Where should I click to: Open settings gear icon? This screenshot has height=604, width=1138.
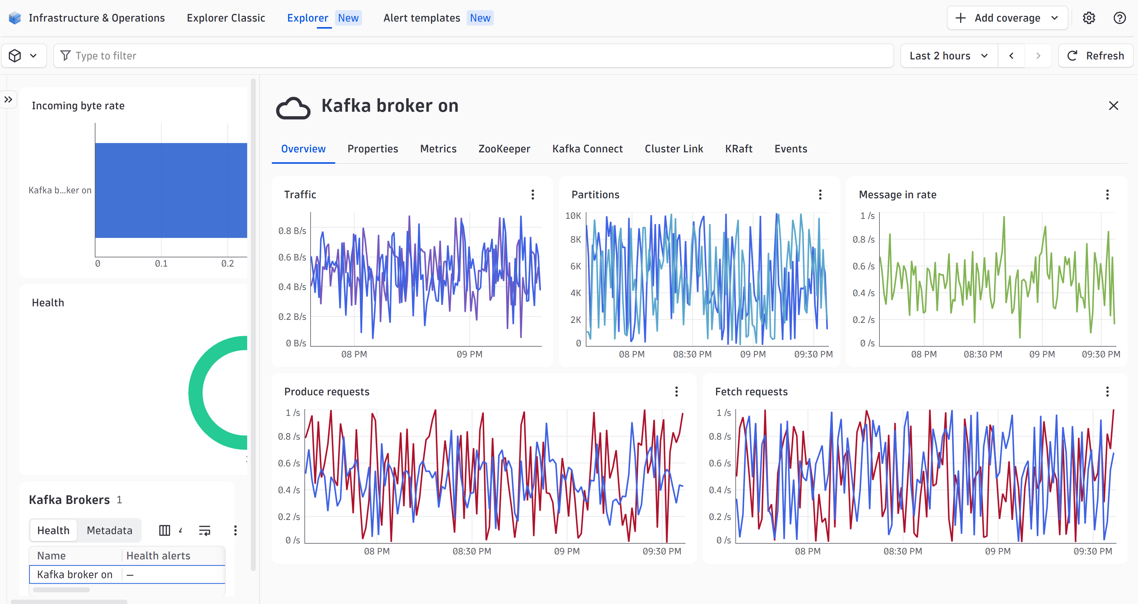click(x=1088, y=18)
